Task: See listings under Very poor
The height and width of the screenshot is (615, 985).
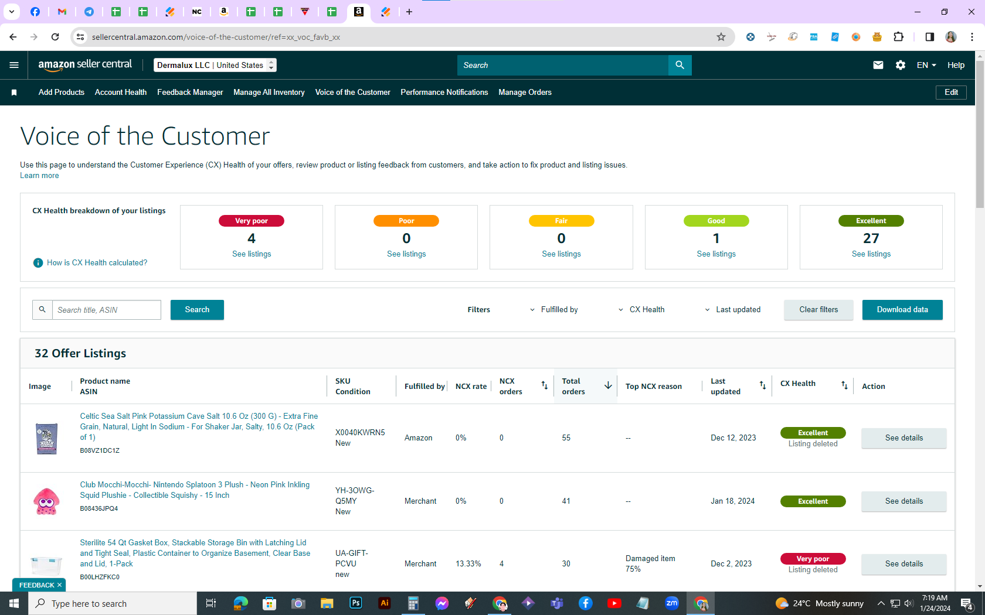Action: [252, 254]
